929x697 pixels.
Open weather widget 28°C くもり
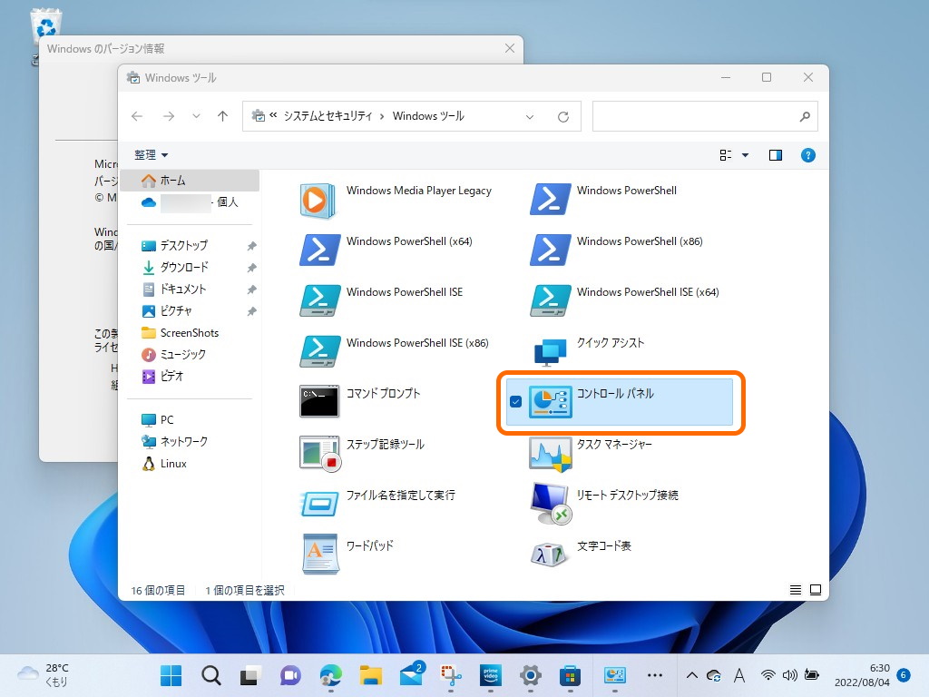(x=44, y=675)
